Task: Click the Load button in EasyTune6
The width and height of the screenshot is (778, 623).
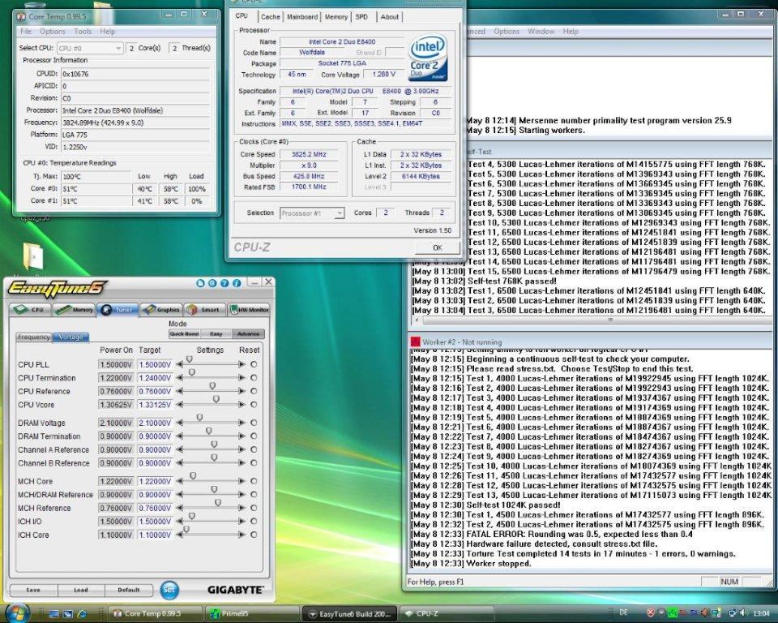Action: click(81, 590)
